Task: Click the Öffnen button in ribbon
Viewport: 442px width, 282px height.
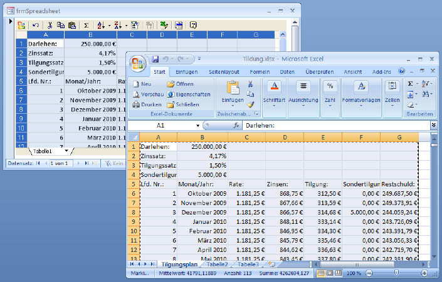Action: point(180,84)
